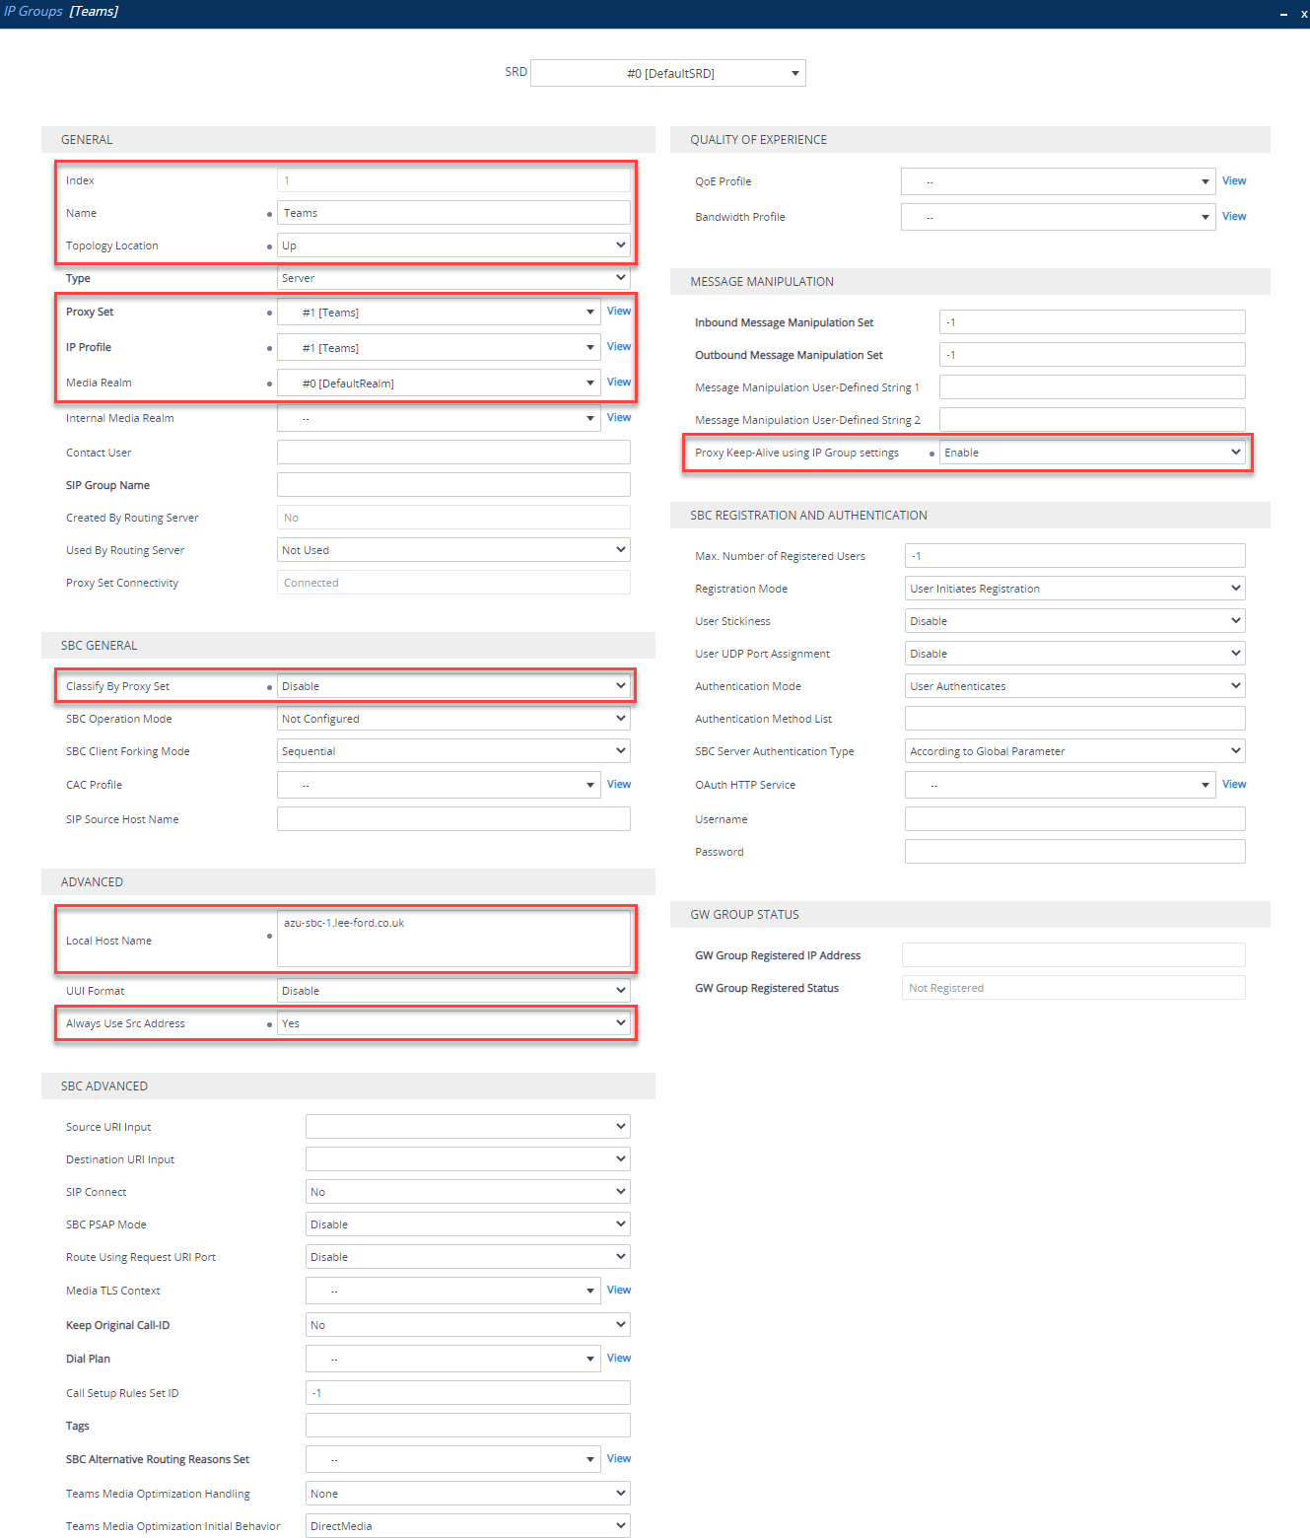Click View link next to Proxy Set
The width and height of the screenshot is (1310, 1538).
(x=619, y=312)
